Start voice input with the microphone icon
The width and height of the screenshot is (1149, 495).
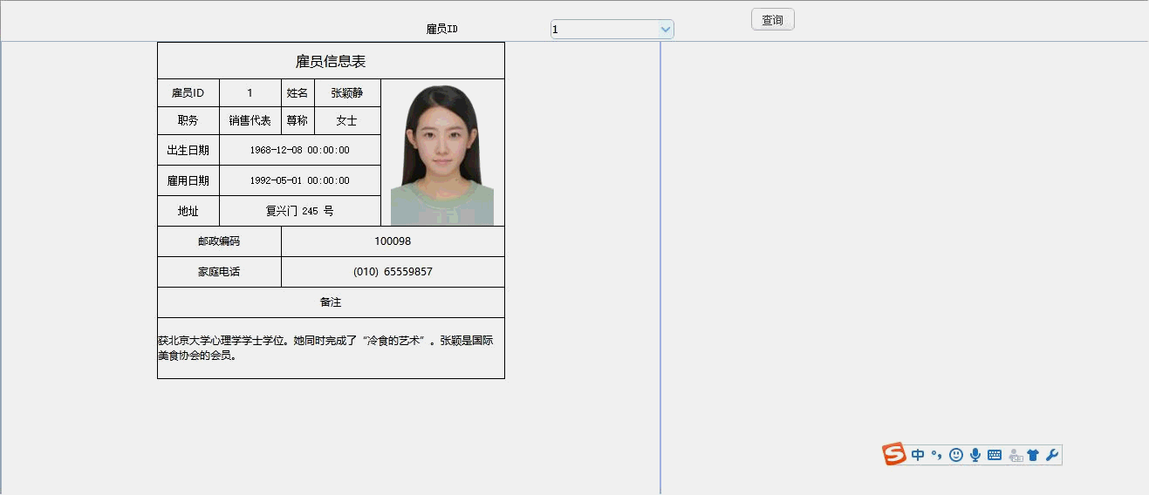(x=975, y=455)
